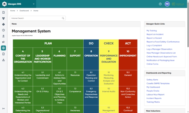Open My Dashboard link
This screenshot has width=189, height=113.
pyautogui.click(x=153, y=87)
